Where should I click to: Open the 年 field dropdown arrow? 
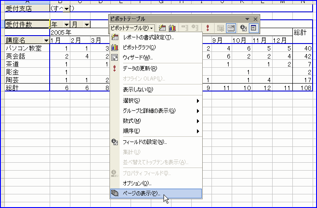tap(66, 25)
